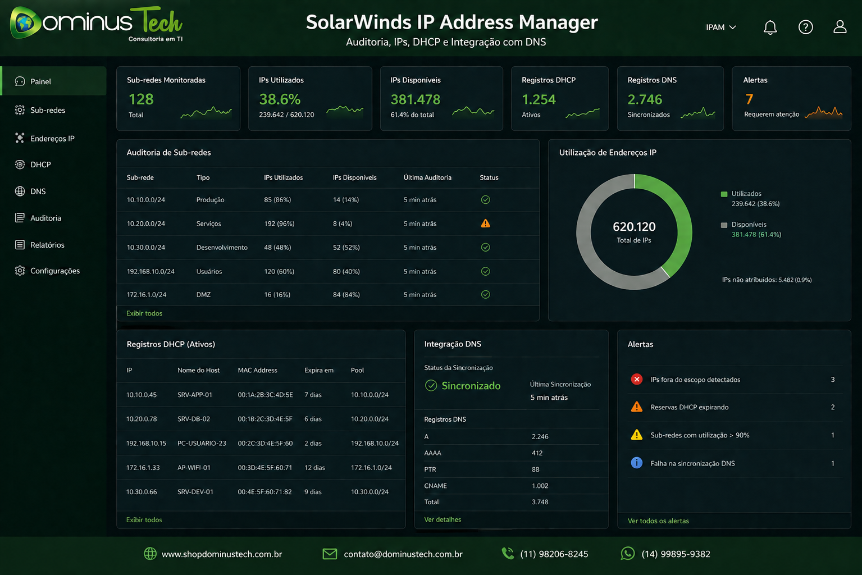Click the website globe icon in footer
This screenshot has width=862, height=575.
[150, 554]
